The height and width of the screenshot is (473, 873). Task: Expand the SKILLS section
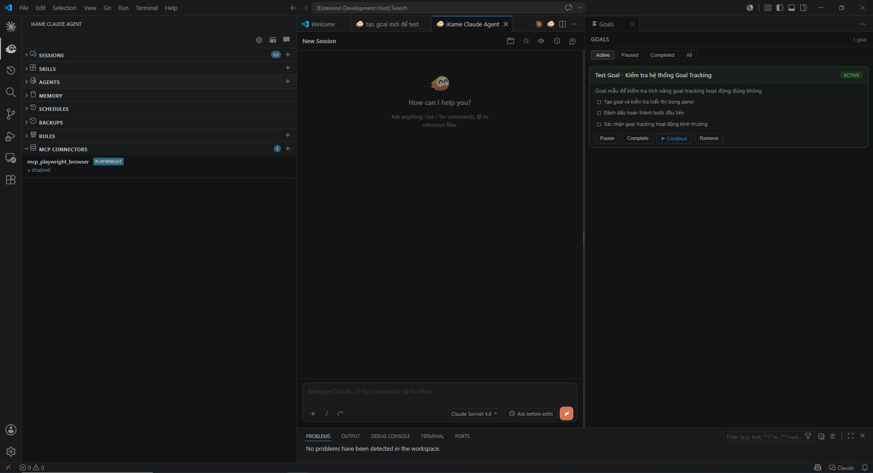pos(159,68)
